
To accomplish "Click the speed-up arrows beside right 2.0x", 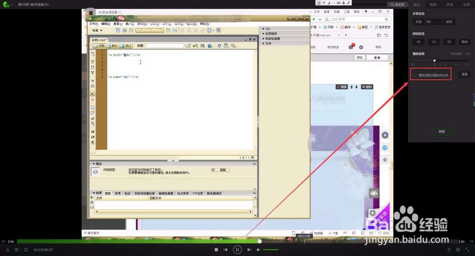I will 471,241.
